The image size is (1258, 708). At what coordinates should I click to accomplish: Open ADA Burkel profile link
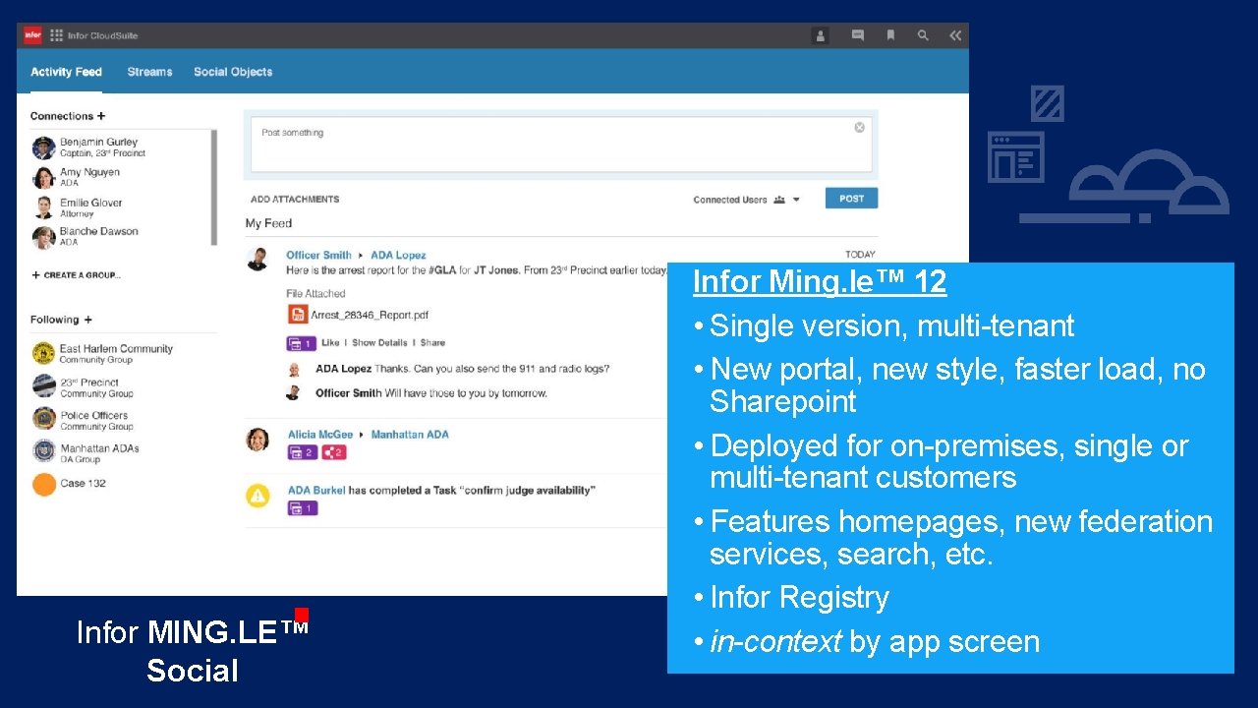pyautogui.click(x=316, y=491)
